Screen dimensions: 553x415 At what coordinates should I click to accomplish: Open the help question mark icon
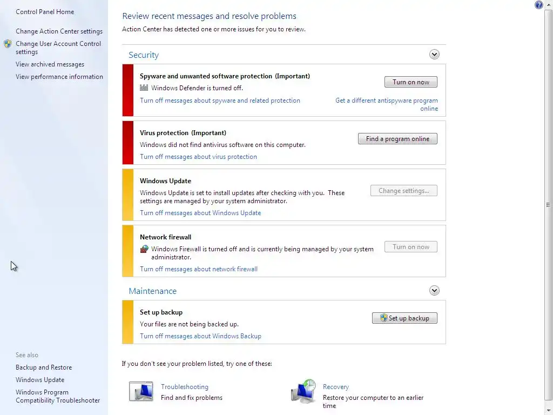538,5
